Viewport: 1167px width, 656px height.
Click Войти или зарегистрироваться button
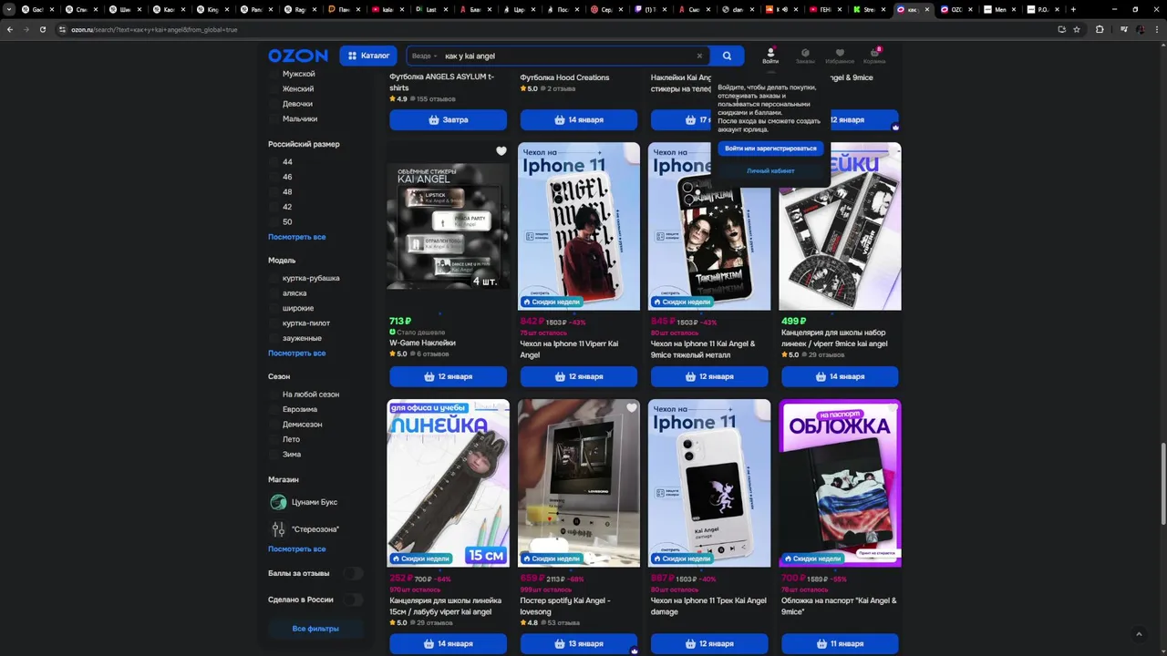click(770, 148)
